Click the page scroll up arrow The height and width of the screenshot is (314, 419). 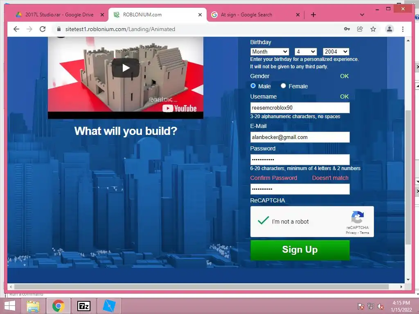coord(408,40)
